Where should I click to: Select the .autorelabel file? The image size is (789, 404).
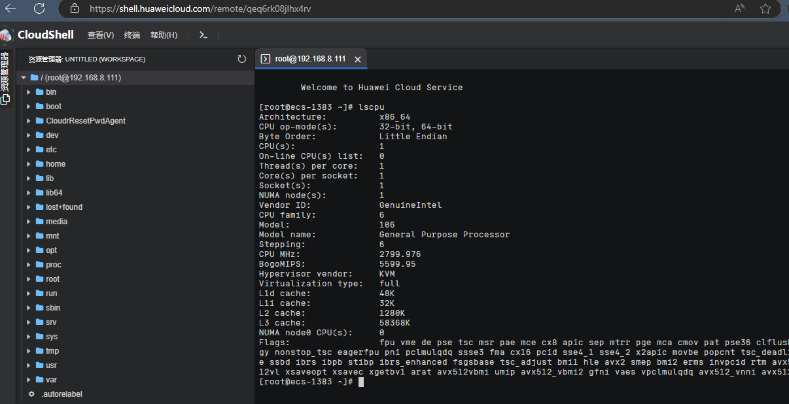(61, 394)
